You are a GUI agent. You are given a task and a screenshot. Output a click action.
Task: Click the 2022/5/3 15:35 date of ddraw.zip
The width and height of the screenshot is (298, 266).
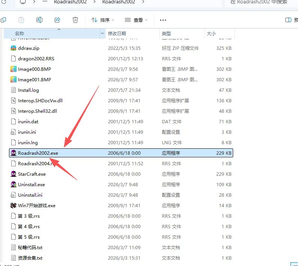tap(124, 48)
